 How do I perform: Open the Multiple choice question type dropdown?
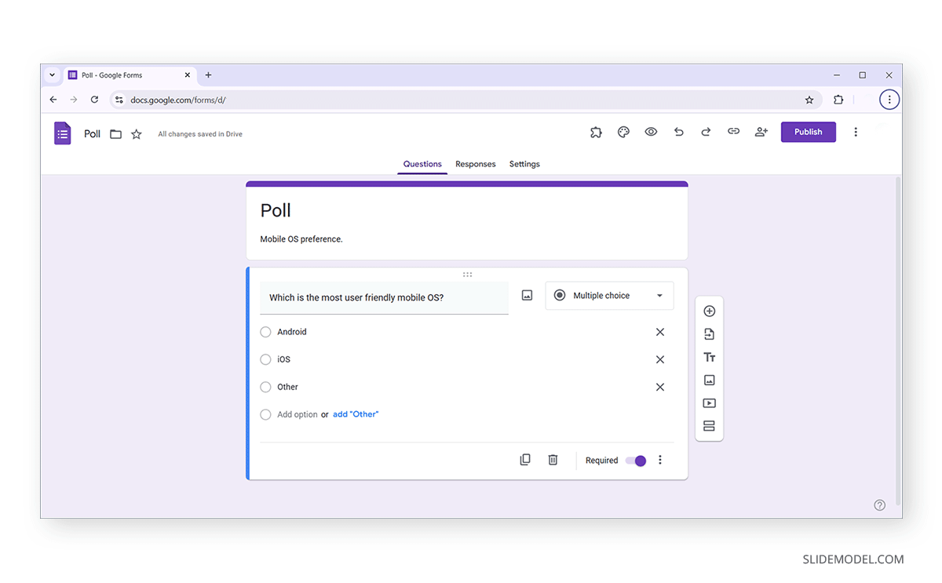tap(609, 295)
